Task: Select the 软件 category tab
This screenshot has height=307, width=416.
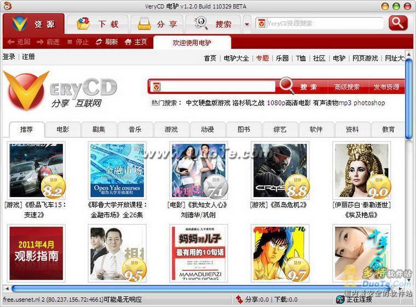Action: 316,129
